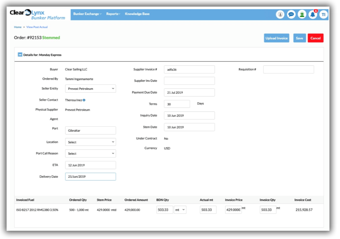Viewport: 340px width, 239px height.
Task: Click the Ordered Amount 429,000.00
Action: tap(132, 210)
